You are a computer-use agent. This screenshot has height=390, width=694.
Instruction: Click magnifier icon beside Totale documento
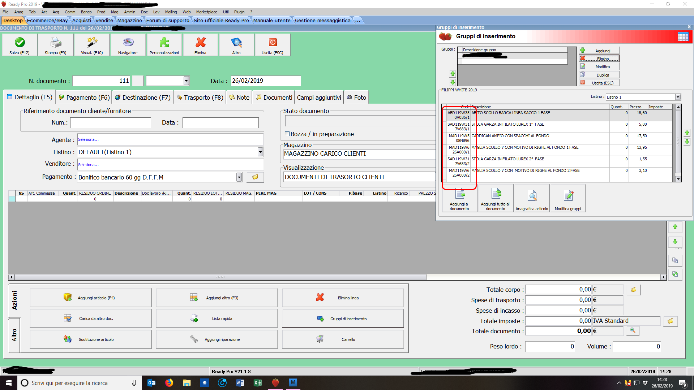[633, 330]
